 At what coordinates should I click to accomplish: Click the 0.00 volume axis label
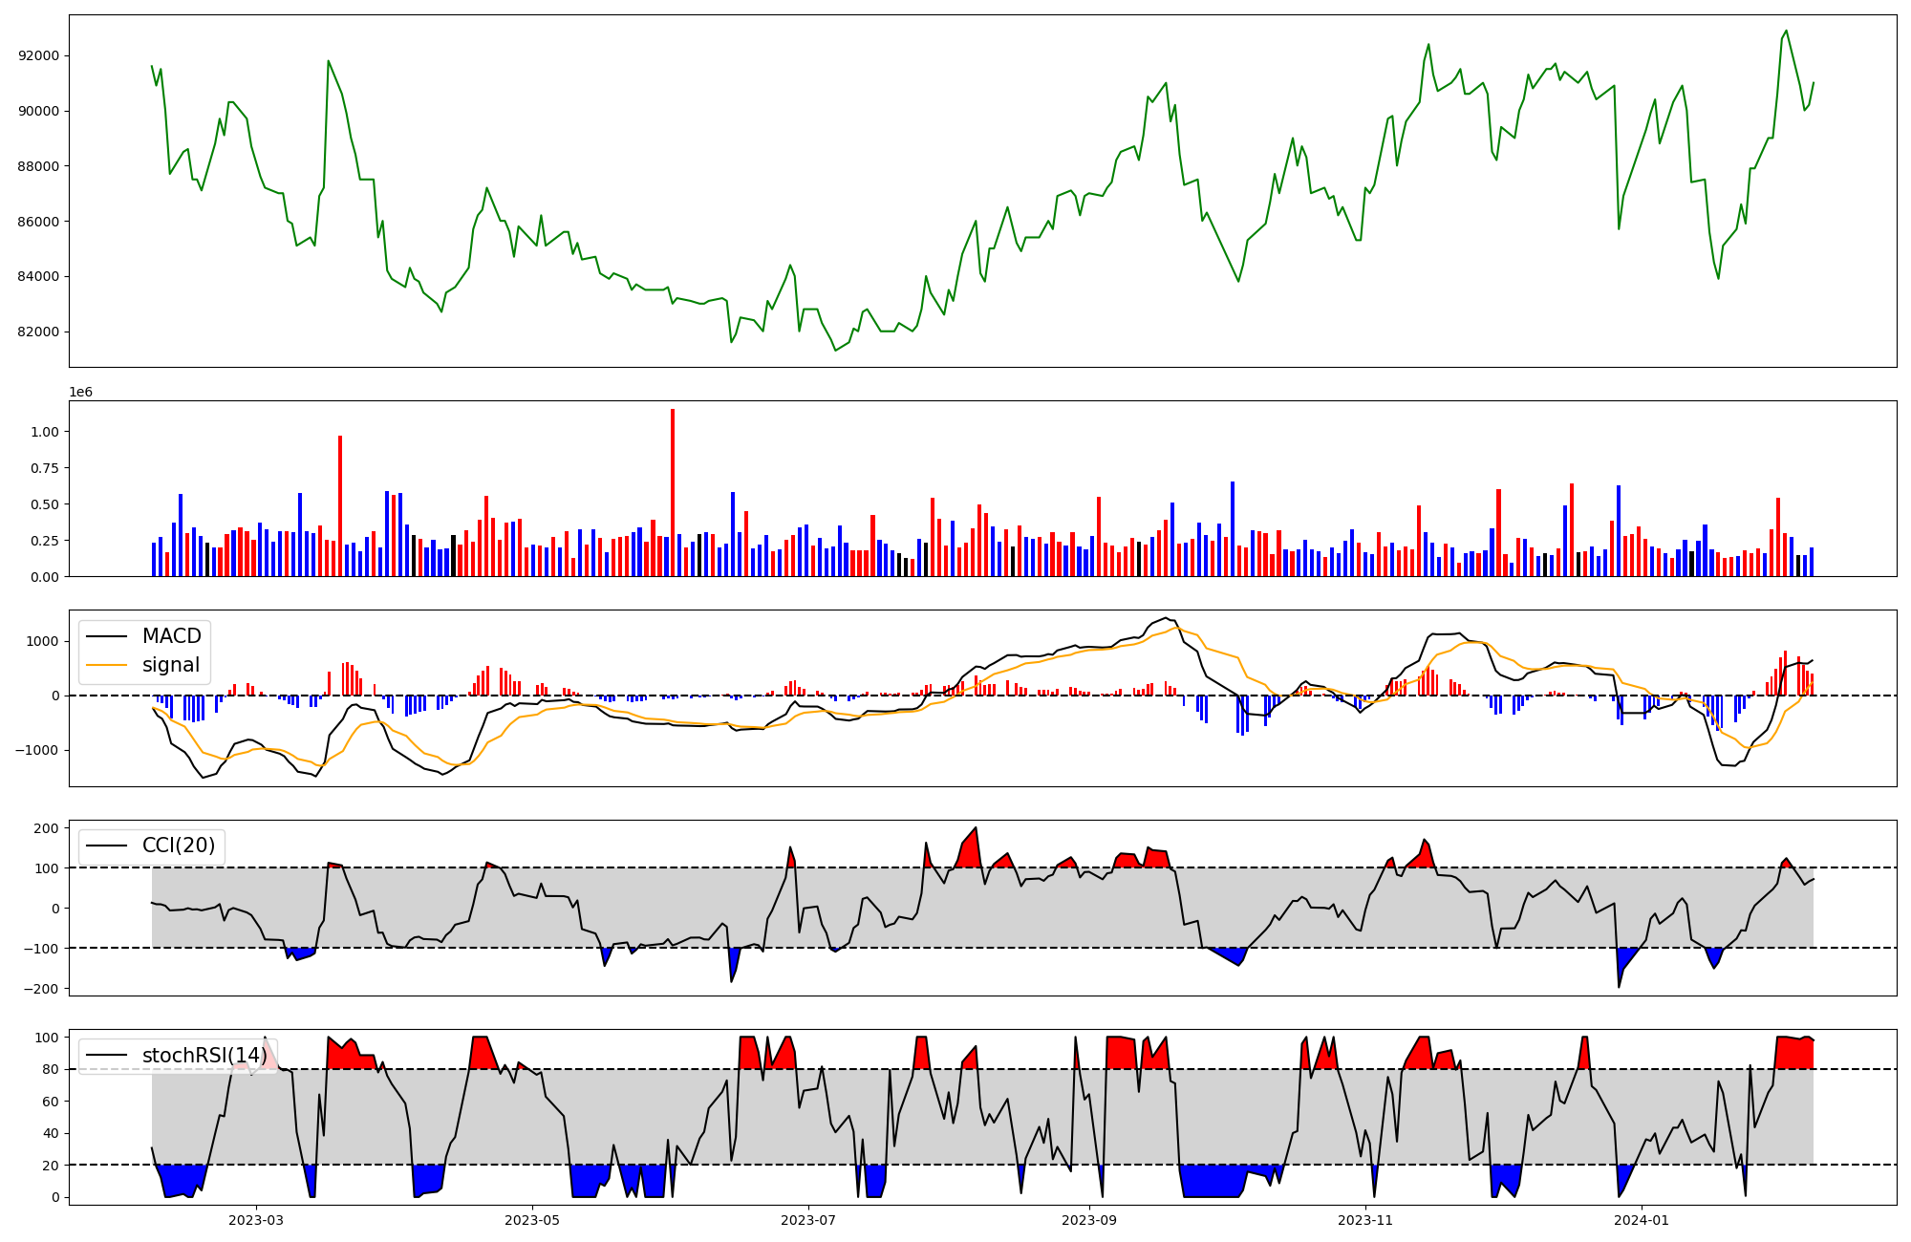44,577
